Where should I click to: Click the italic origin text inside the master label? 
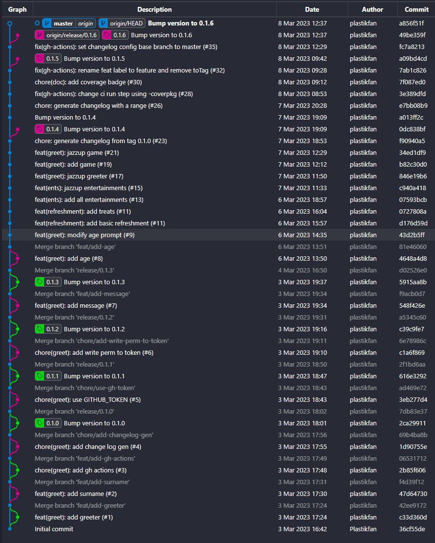pyautogui.click(x=86, y=23)
